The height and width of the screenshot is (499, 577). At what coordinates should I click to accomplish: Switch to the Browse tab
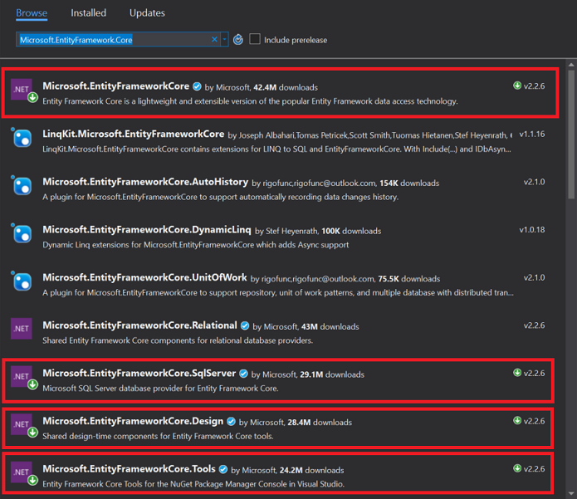tap(32, 13)
